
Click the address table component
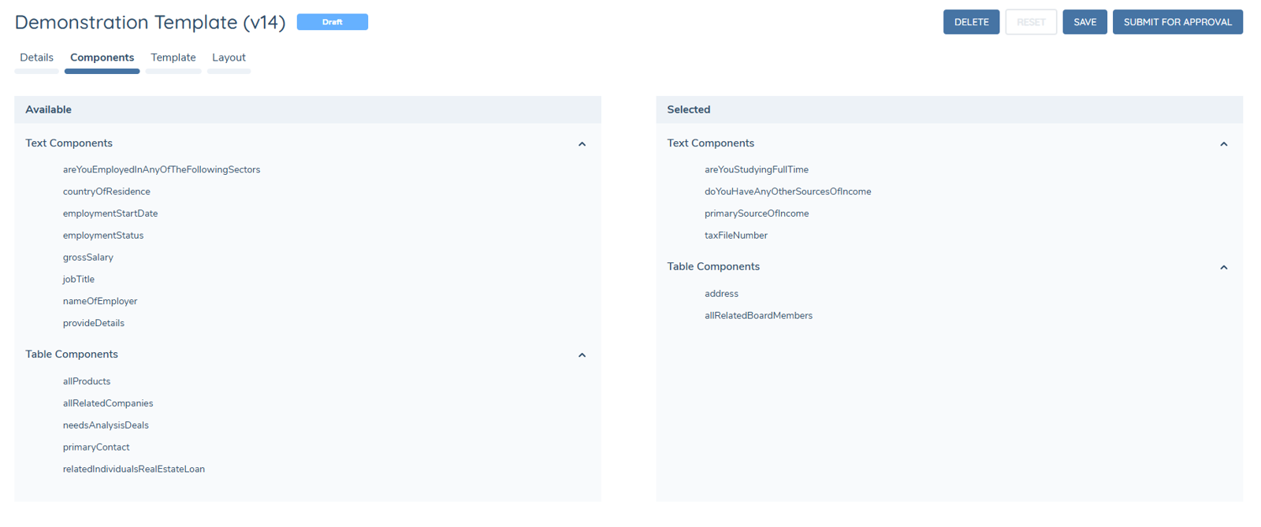pos(721,294)
